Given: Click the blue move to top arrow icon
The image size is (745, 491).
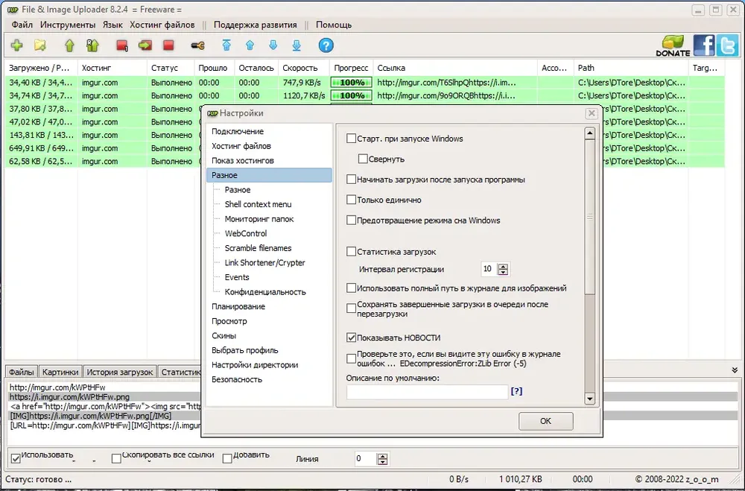Looking at the screenshot, I should [x=226, y=45].
